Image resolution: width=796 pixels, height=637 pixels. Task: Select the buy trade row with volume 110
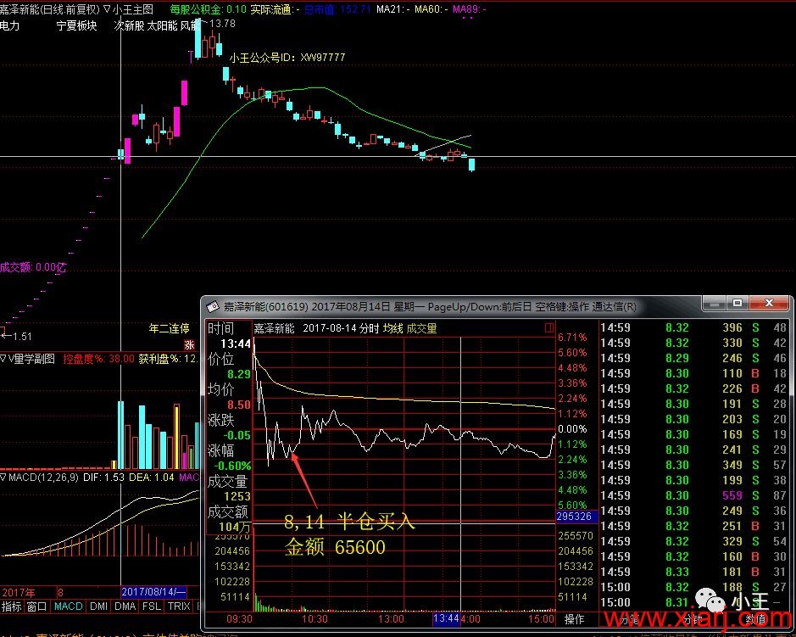[x=693, y=373]
